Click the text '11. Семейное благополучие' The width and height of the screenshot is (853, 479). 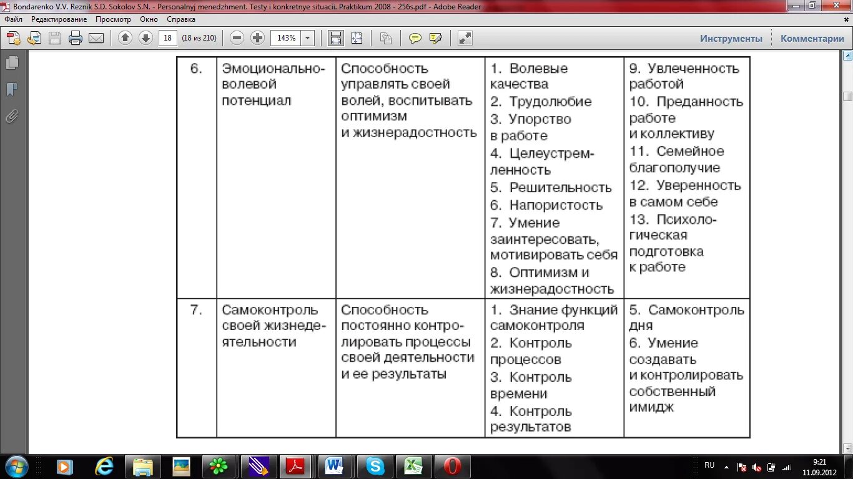[x=676, y=159]
